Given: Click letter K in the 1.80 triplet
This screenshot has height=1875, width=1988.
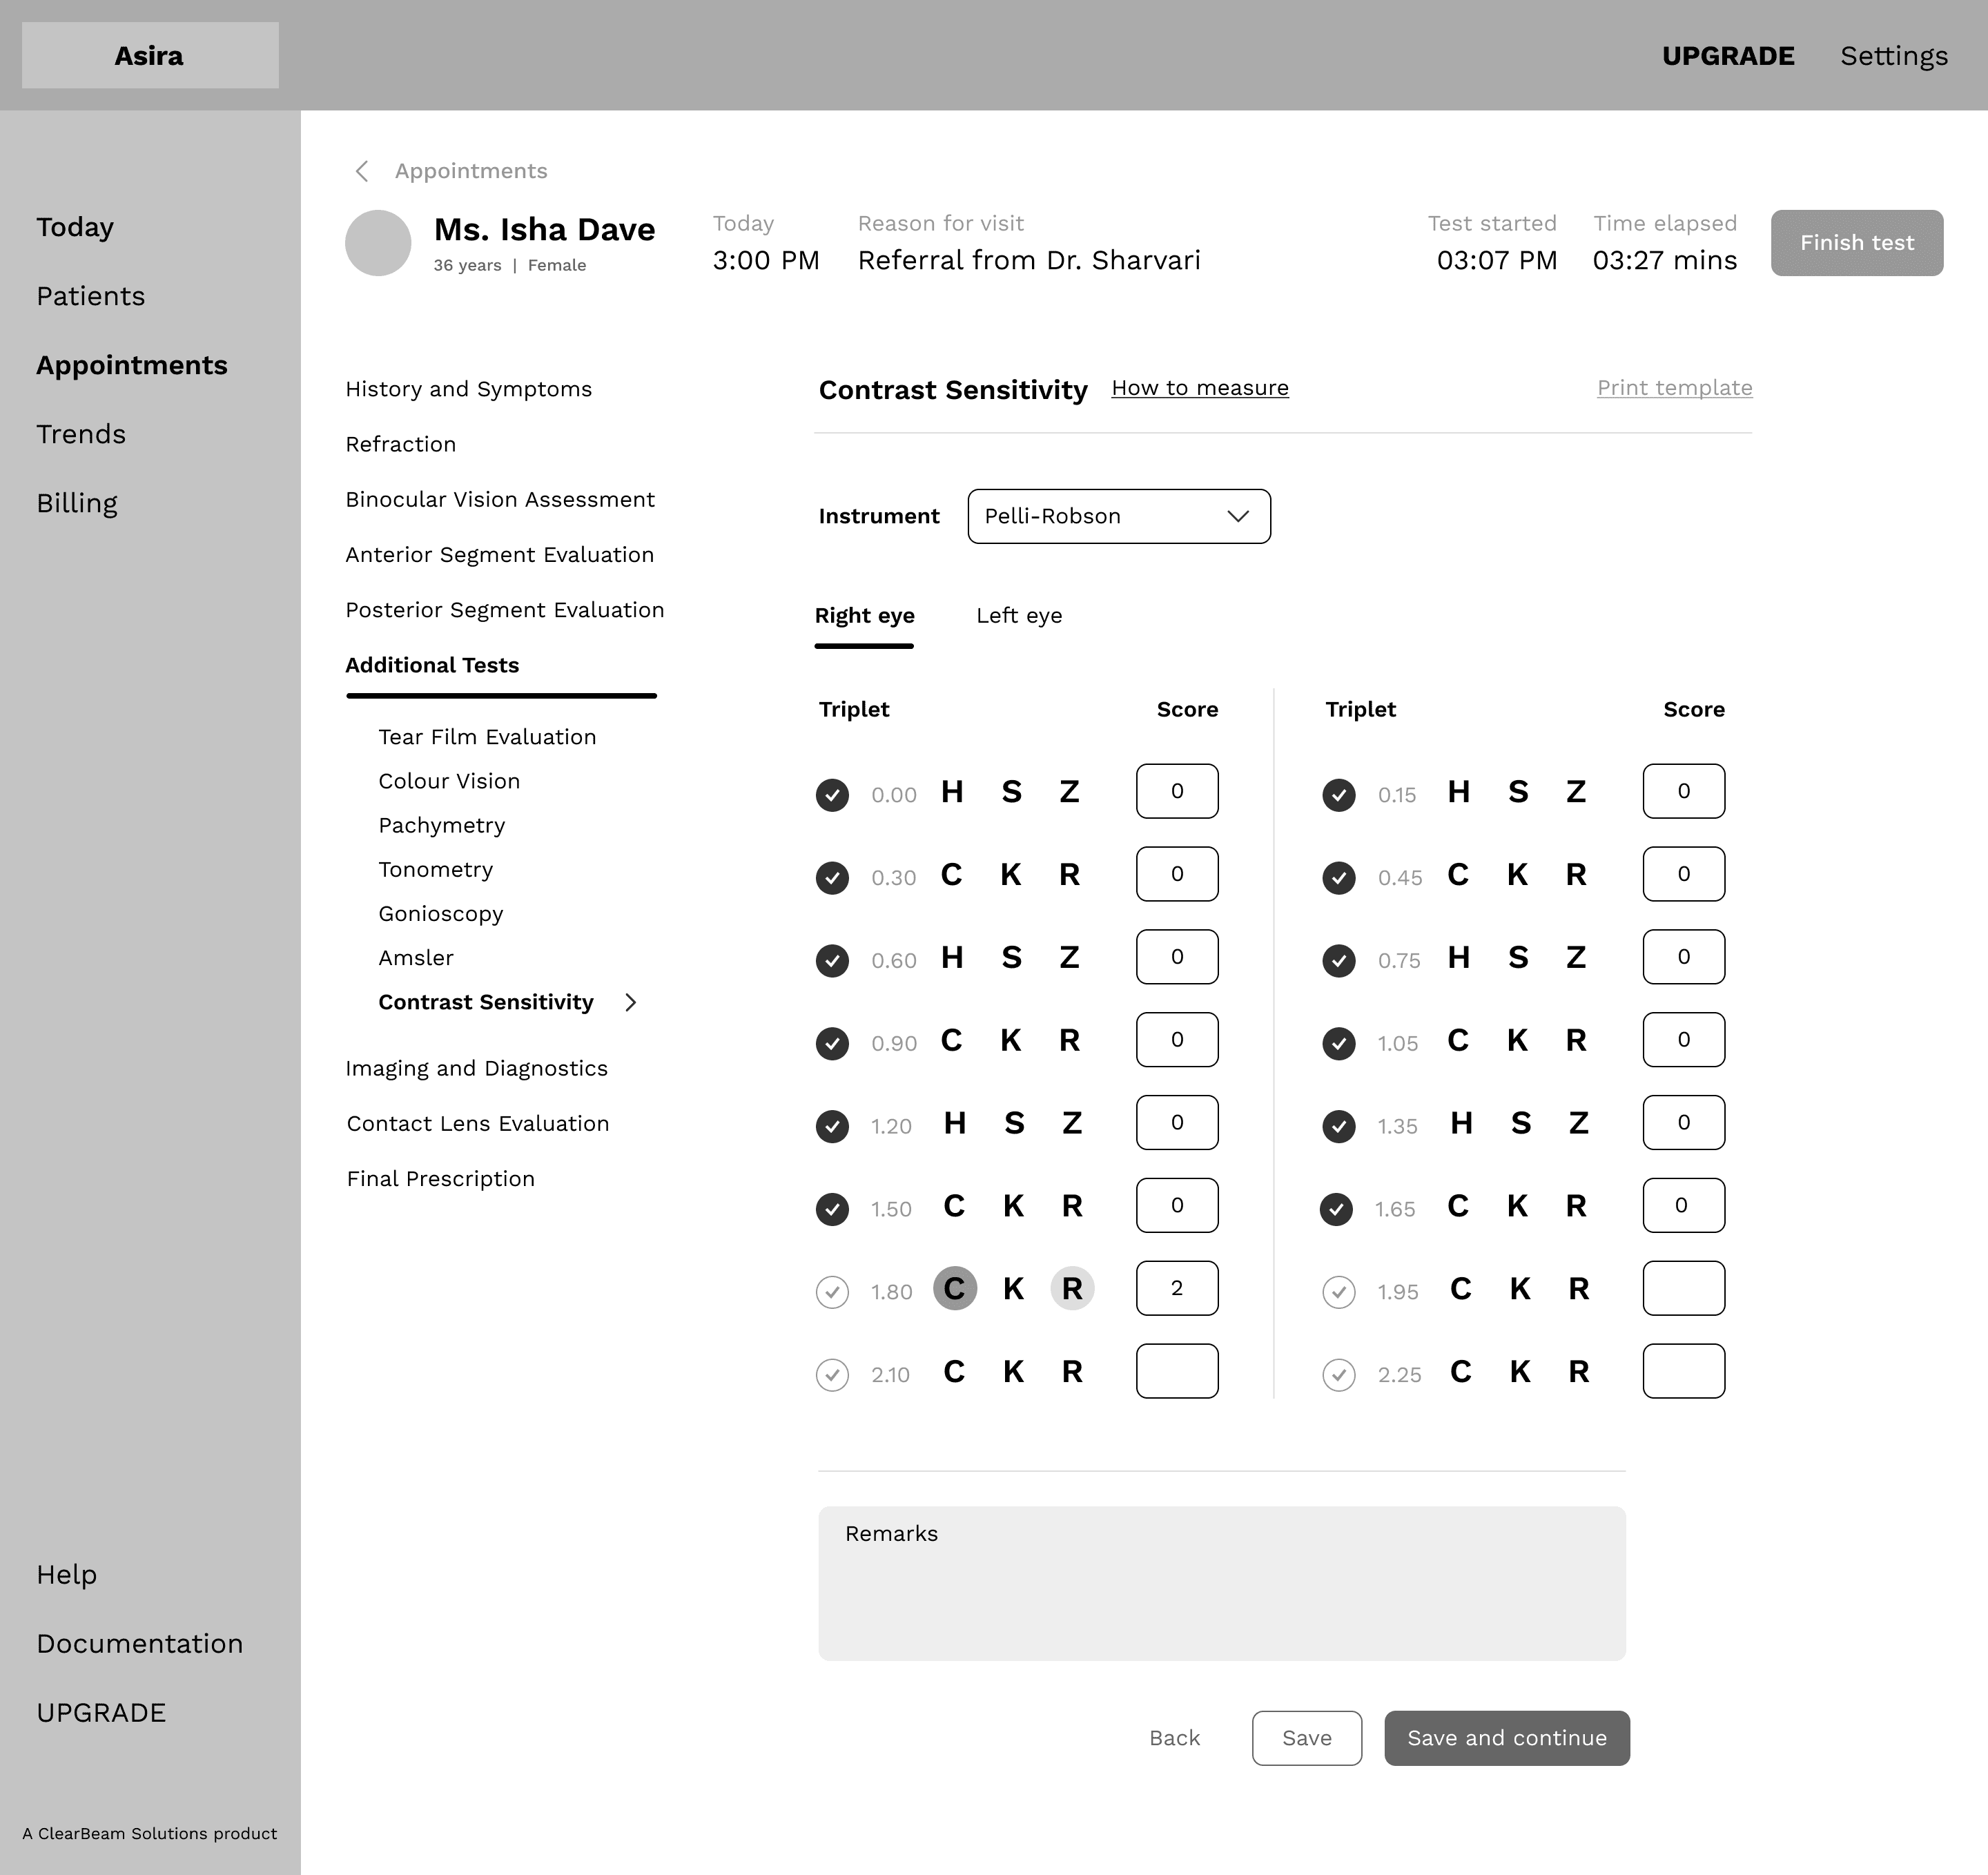Looking at the screenshot, I should (1013, 1288).
